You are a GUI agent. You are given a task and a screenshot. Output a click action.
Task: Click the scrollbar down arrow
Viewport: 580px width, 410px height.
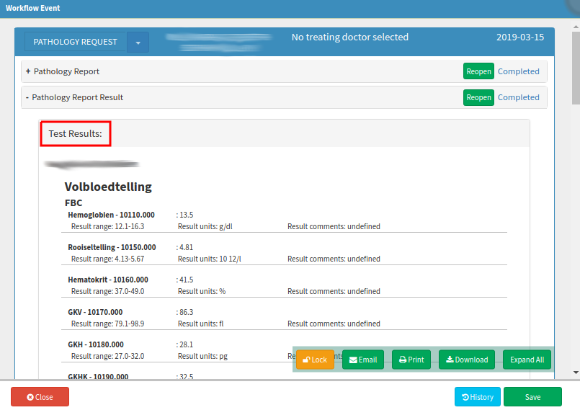pyautogui.click(x=575, y=373)
